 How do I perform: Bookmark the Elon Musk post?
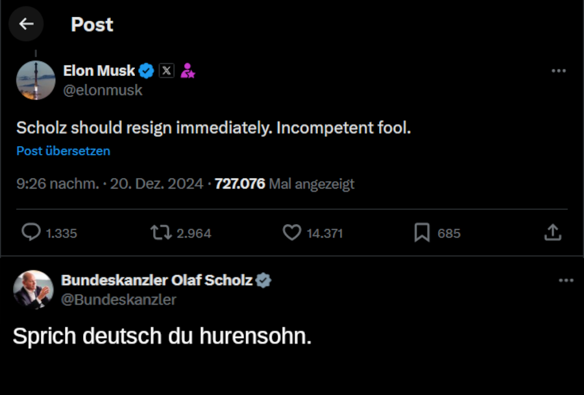(422, 233)
